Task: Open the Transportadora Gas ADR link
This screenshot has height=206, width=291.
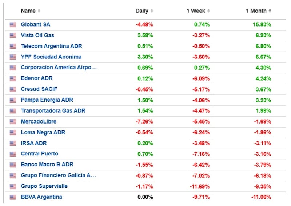Action: click(53, 111)
